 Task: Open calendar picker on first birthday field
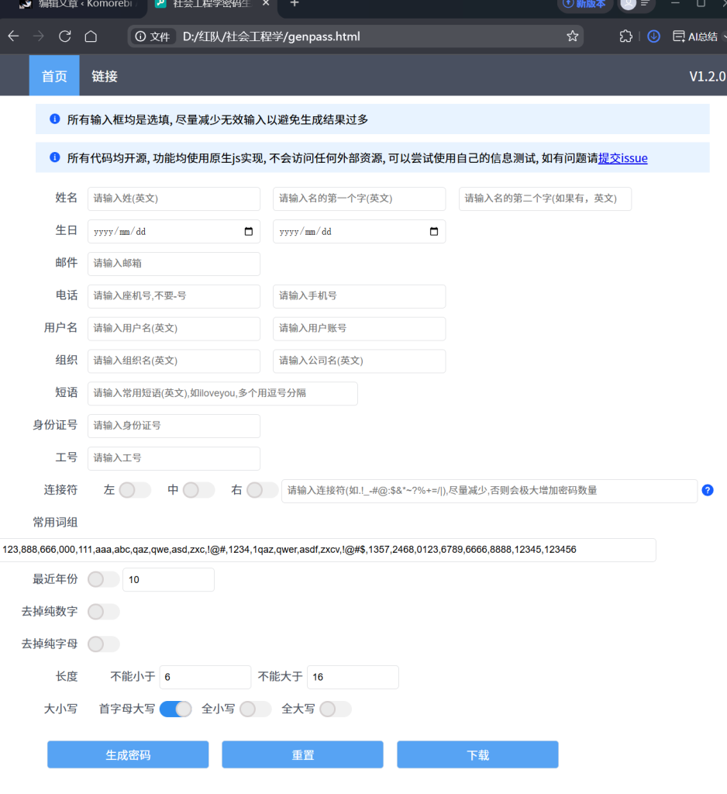248,232
